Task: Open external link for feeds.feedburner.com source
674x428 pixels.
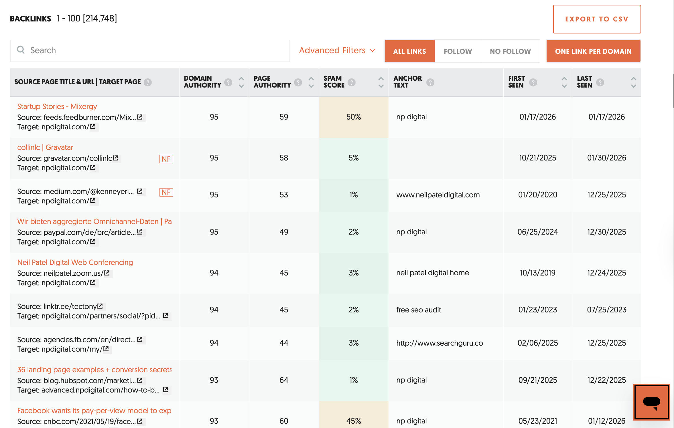Action: point(140,117)
